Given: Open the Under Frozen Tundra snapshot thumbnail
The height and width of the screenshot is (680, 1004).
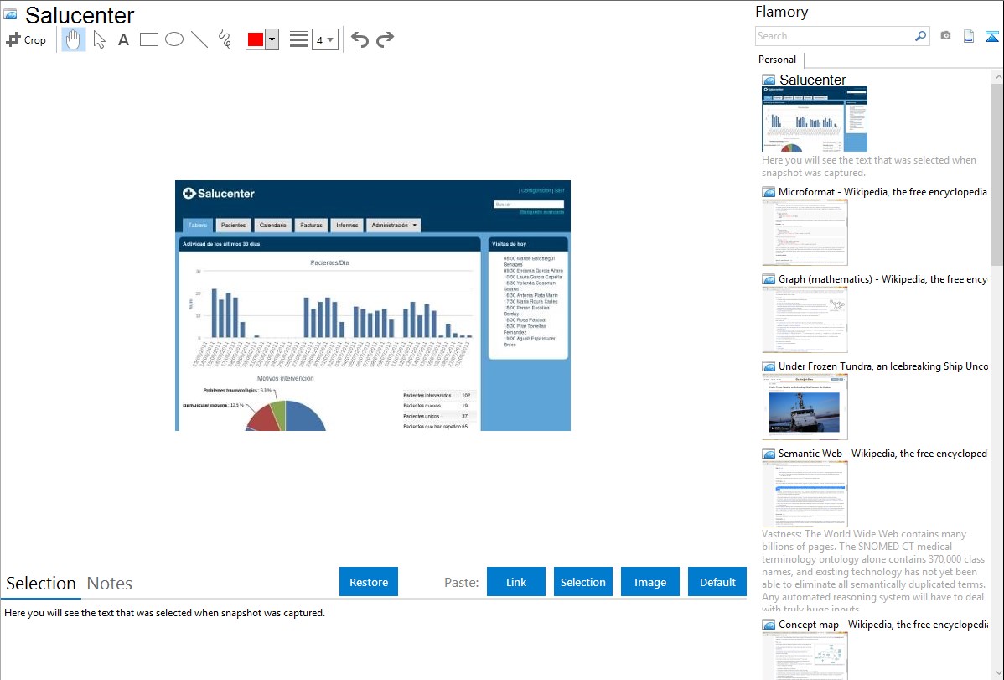Looking at the screenshot, I should 805,407.
